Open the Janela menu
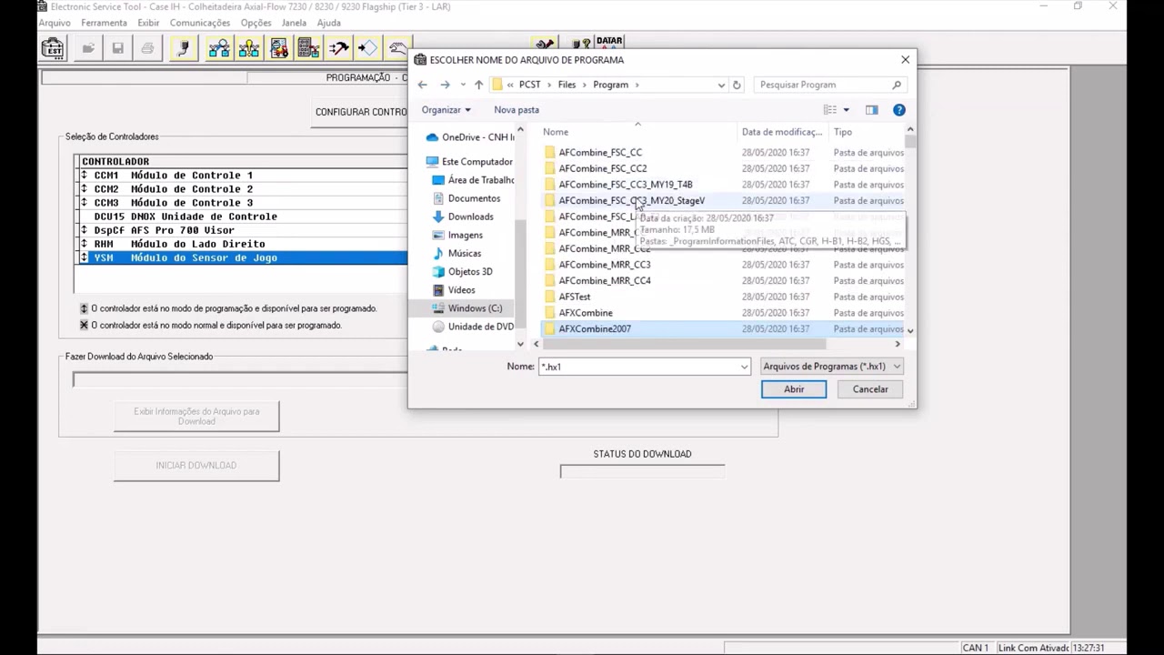 pos(294,23)
